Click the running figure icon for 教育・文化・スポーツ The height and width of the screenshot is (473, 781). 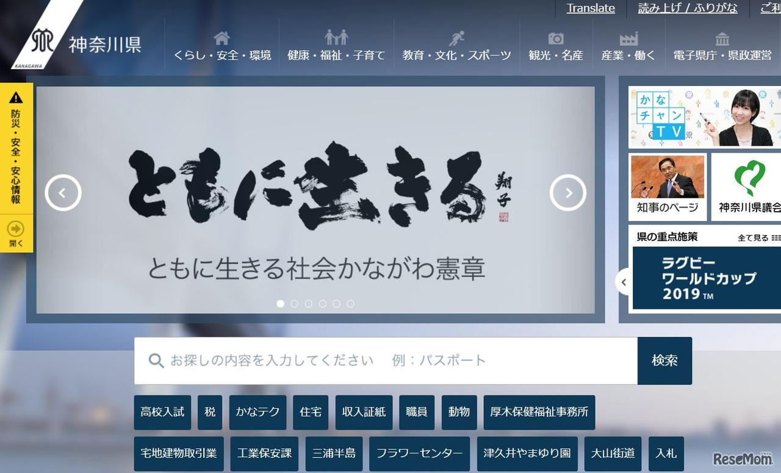coord(456,37)
